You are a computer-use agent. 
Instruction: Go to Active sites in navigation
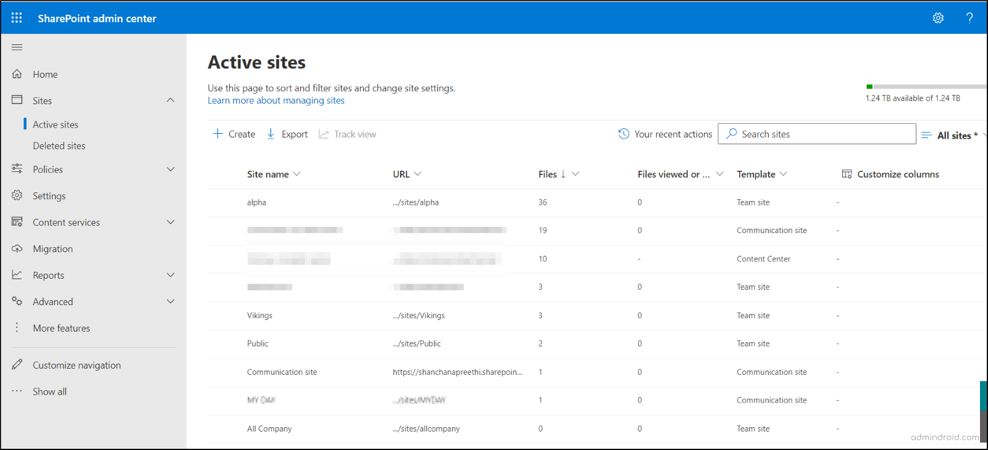tap(56, 125)
